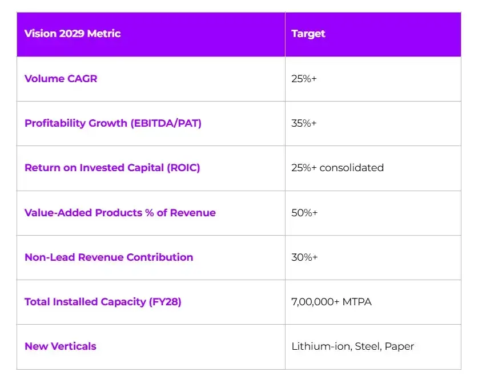Click 'MTPA' unit in capacity row
The image size is (478, 380).
point(357,302)
